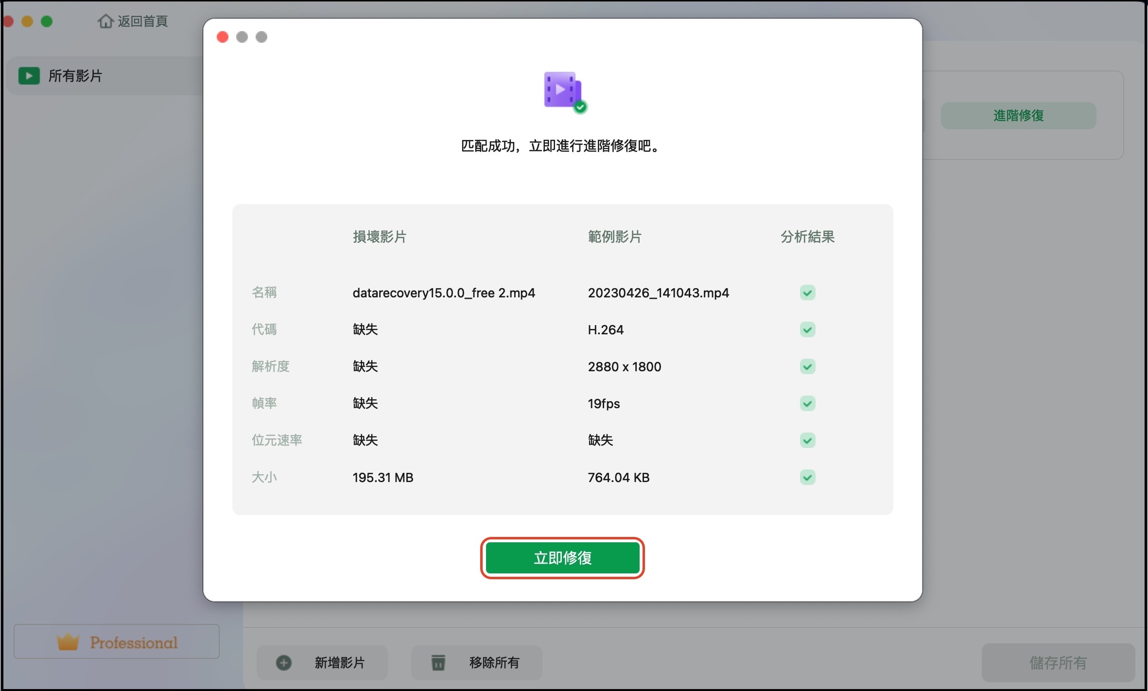Click the home icon next to 返回首頁

(106, 21)
